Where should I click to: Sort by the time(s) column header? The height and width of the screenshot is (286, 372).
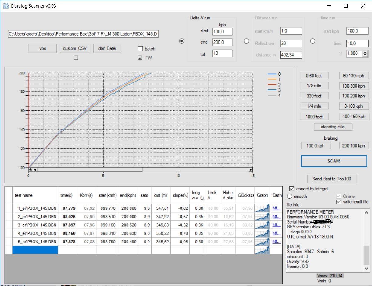[66, 195]
